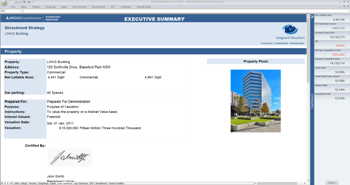This screenshot has height=185, width=350.
Task: Open the Setup ribbon tab
Action: pyautogui.click(x=24, y=7)
